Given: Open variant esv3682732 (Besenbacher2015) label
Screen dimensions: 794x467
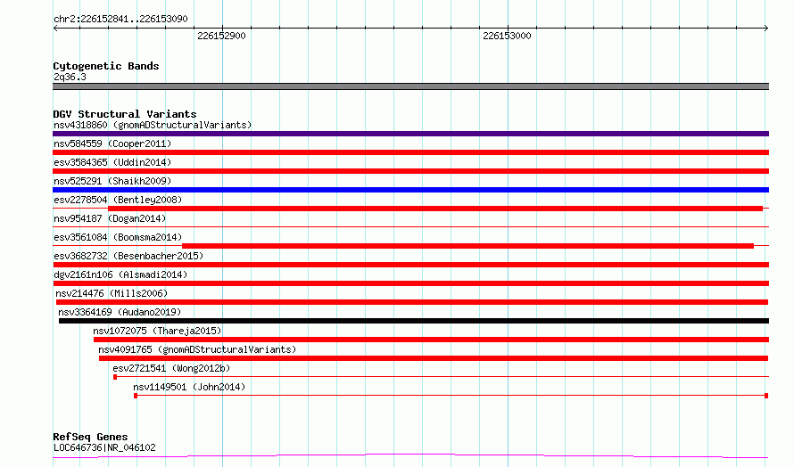Looking at the screenshot, I should pyautogui.click(x=128, y=256).
